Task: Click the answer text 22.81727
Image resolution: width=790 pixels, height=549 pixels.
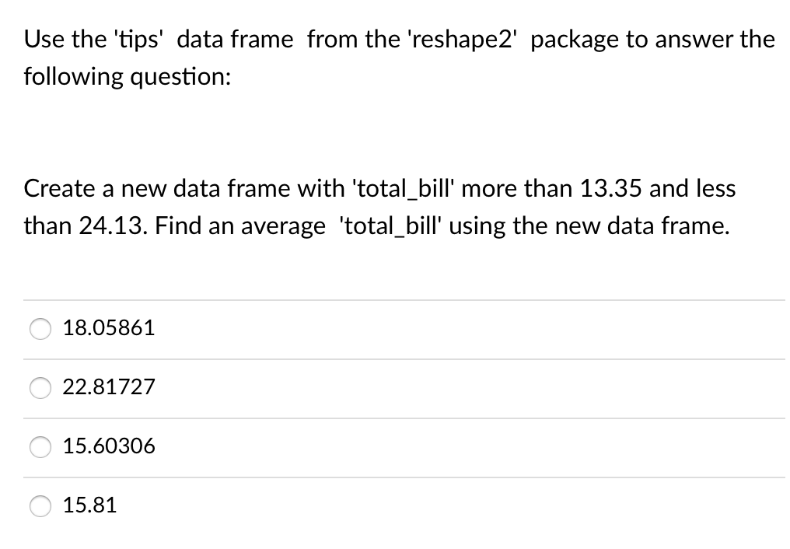Action: coord(109,387)
